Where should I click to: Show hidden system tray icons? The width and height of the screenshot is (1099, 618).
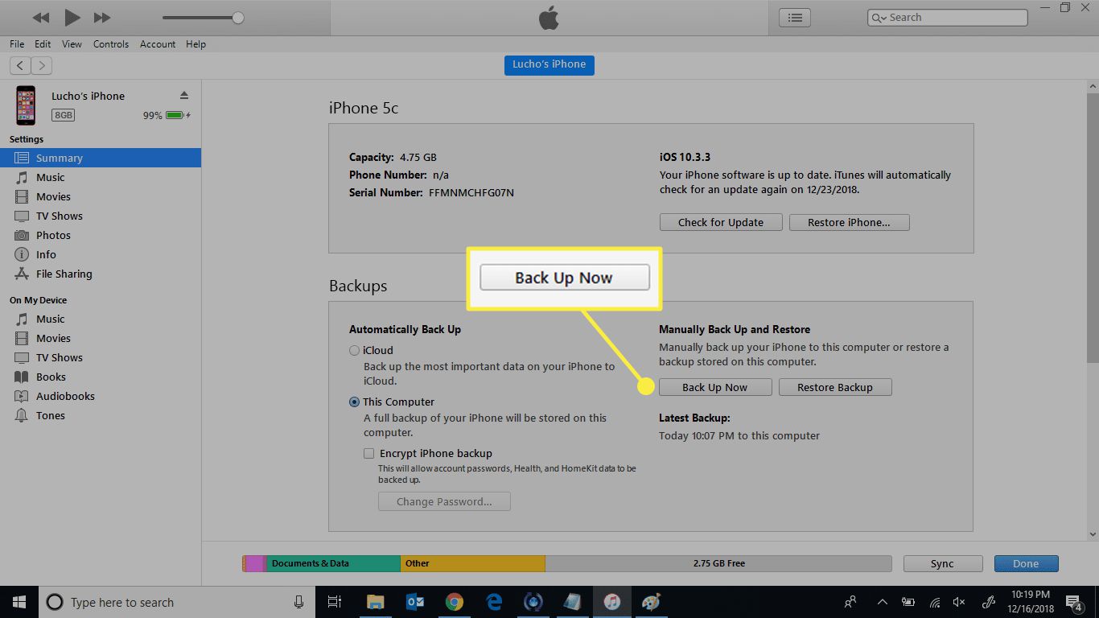[883, 602]
